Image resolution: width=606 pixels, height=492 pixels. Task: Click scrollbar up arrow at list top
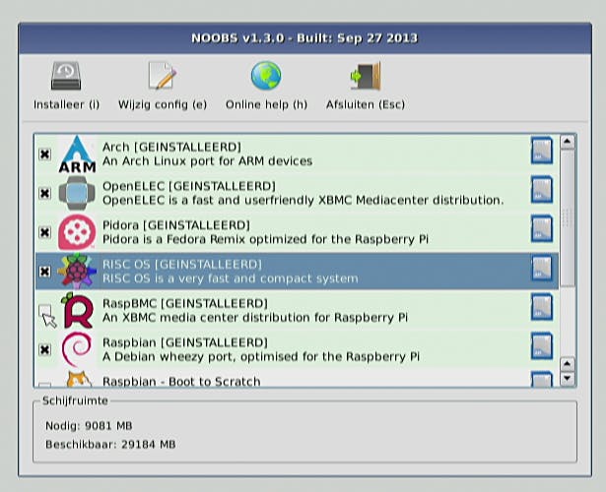click(567, 142)
